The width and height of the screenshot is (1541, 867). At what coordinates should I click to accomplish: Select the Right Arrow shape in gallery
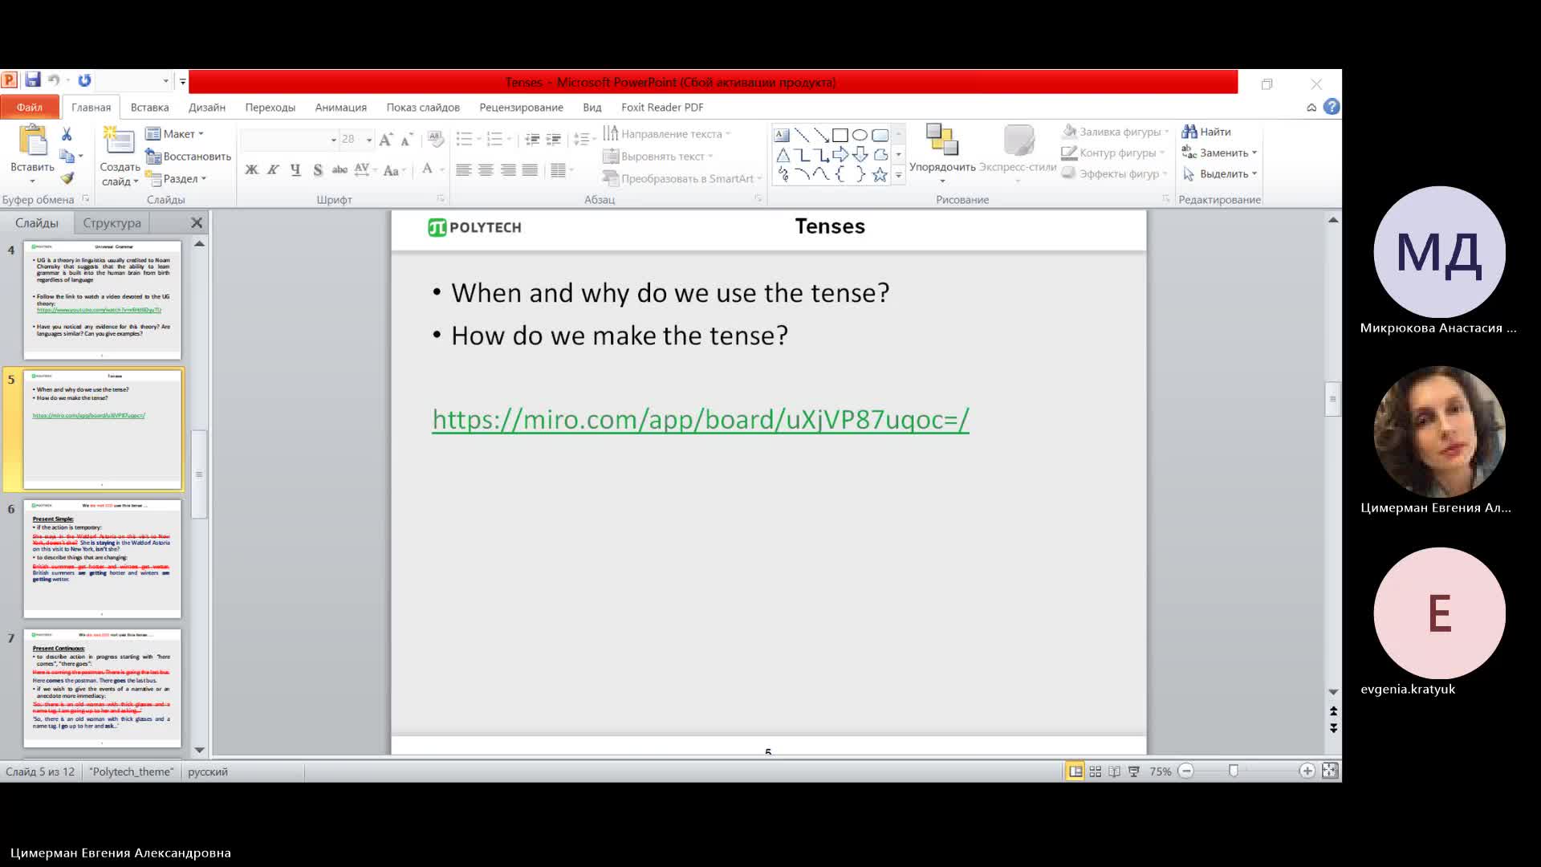pyautogui.click(x=840, y=154)
